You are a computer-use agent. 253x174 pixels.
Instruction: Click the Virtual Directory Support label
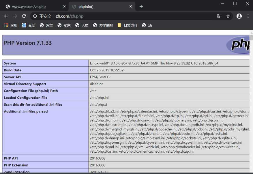point(25,84)
